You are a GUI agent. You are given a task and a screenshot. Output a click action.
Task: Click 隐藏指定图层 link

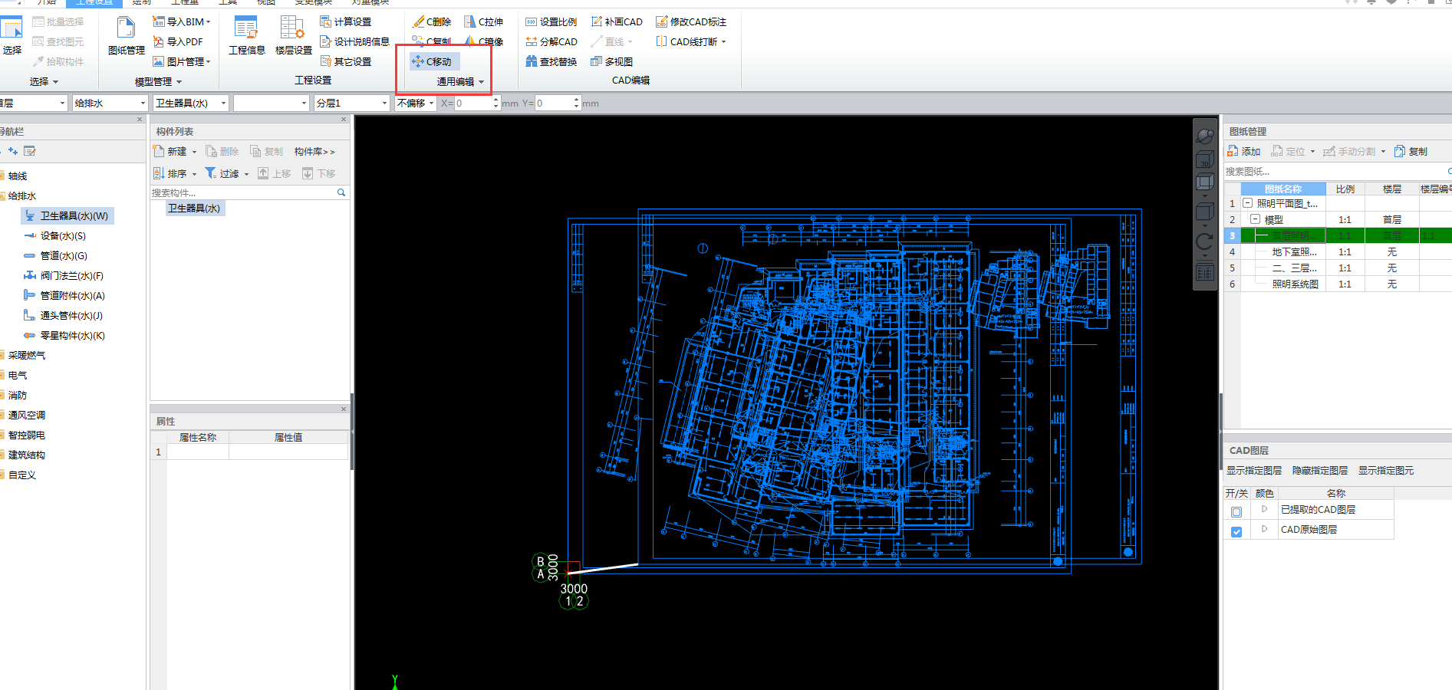coord(1320,471)
